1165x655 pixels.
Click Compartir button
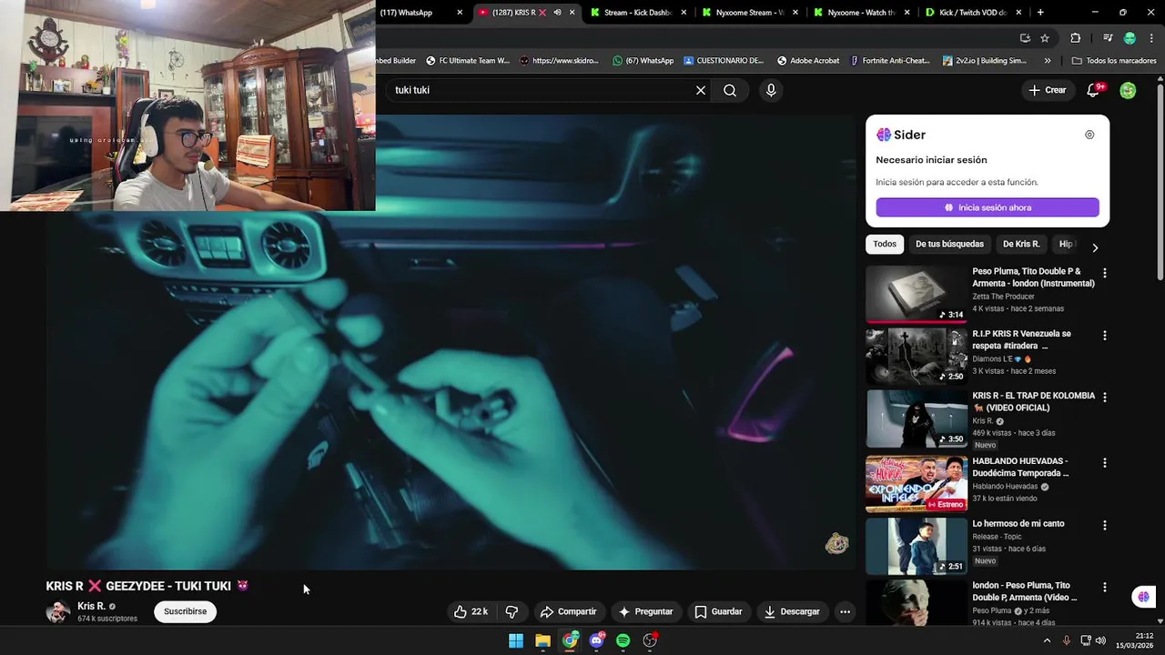tap(568, 611)
